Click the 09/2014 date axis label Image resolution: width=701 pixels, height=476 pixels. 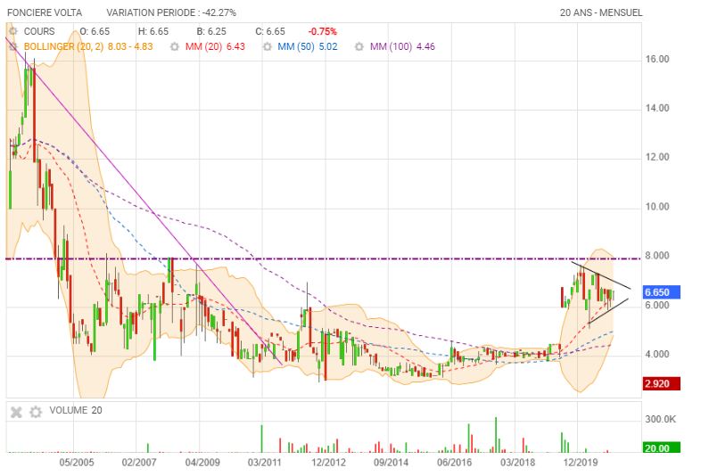391,462
